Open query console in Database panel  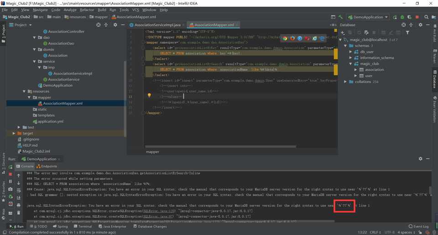[366, 33]
